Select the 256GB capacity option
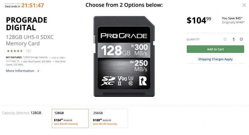 (109, 118)
